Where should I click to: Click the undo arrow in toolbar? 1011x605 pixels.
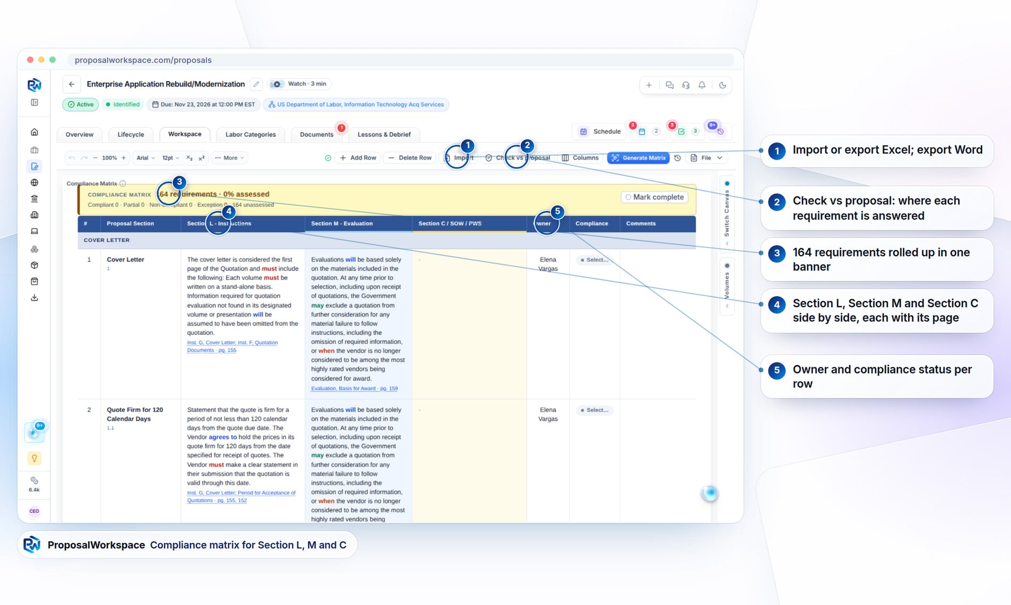point(72,158)
